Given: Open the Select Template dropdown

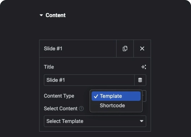Looking at the screenshot, I should [95, 121].
